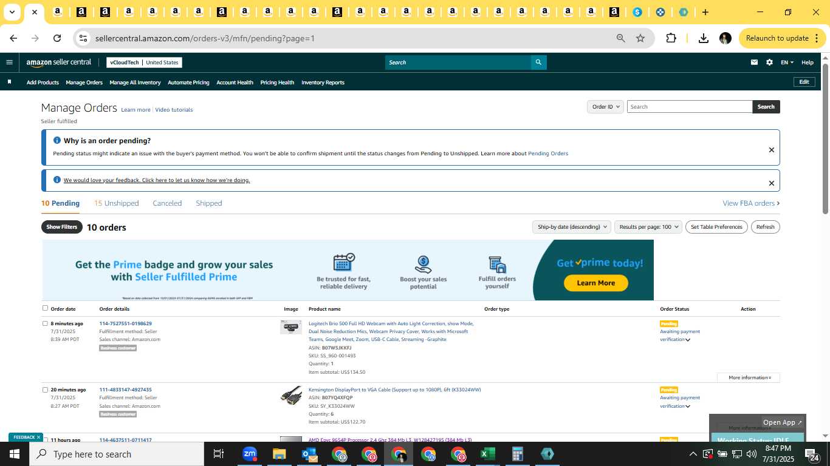Open order 114-7527551-0198629 details
The image size is (830, 466).
point(125,323)
